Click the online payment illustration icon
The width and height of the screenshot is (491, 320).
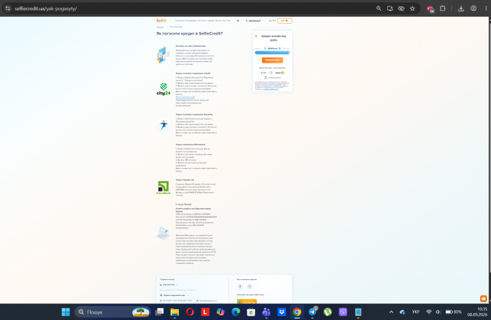pyautogui.click(x=164, y=55)
